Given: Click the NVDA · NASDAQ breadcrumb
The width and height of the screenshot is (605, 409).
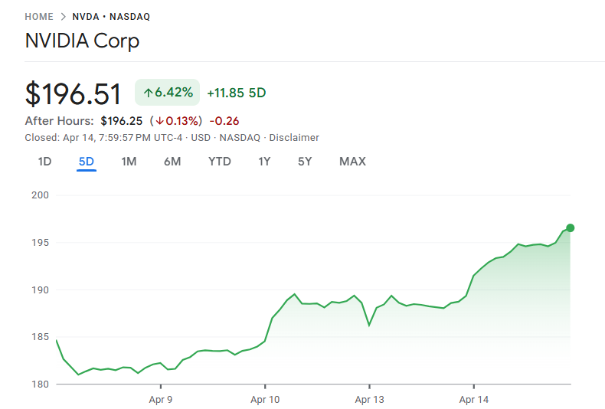Looking at the screenshot, I should (x=111, y=17).
